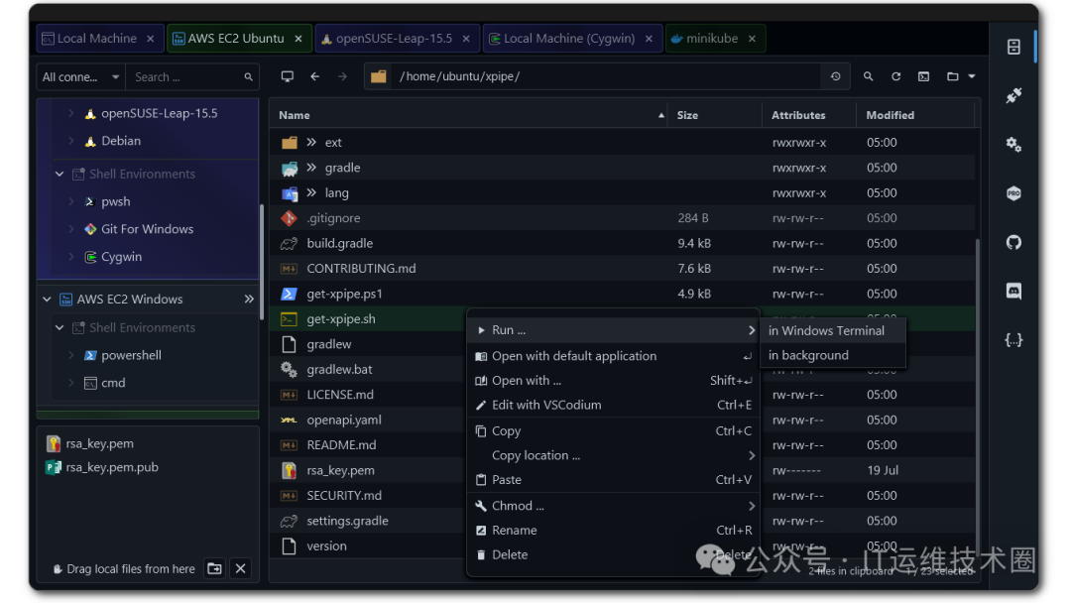Open the GitHub icon in sidebar

tap(1013, 242)
